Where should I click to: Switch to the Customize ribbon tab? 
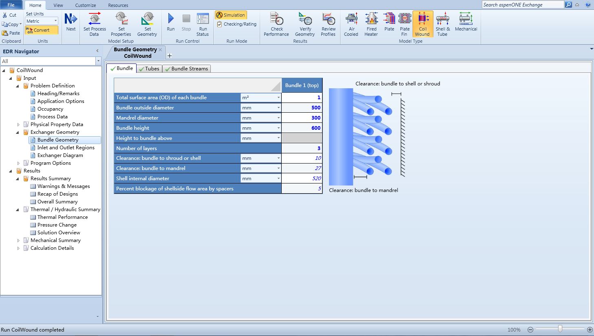point(86,5)
